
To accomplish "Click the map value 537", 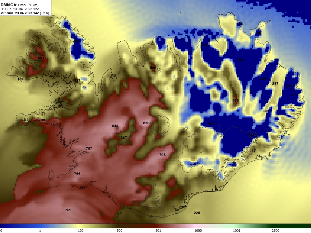I will pos(77,80).
